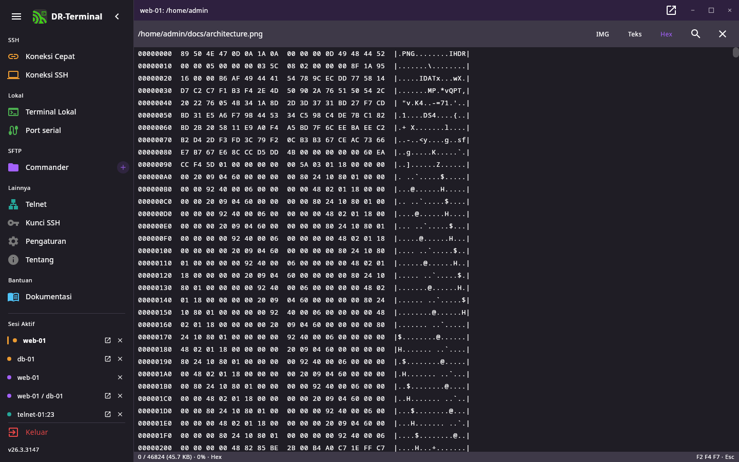Click the Pengaturan gear icon
This screenshot has width=739, height=462.
tap(13, 241)
